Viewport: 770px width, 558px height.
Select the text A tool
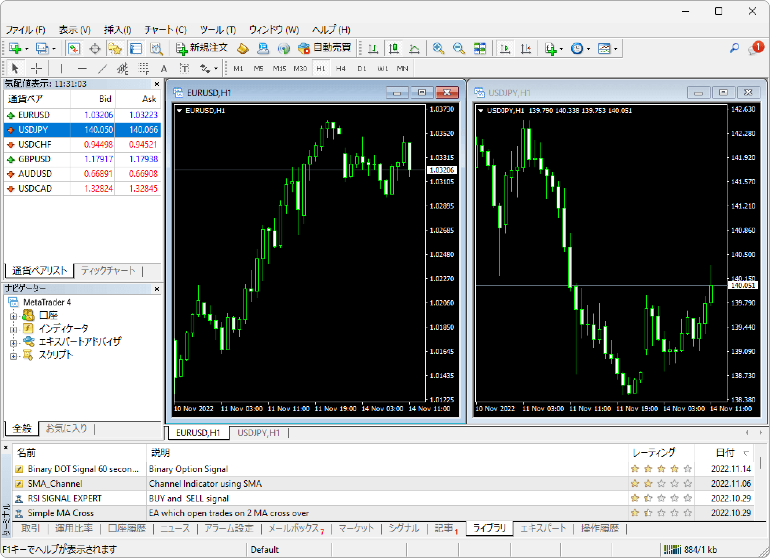click(x=164, y=68)
